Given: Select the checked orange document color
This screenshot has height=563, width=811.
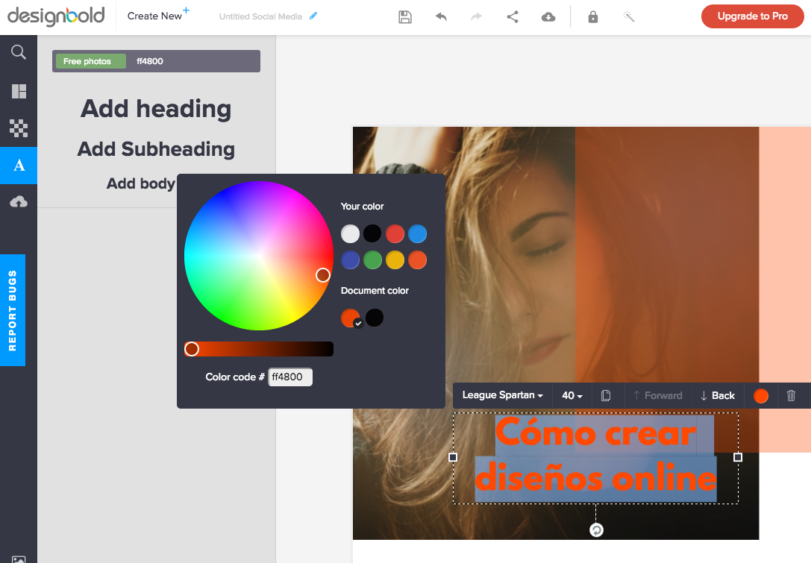Looking at the screenshot, I should point(350,318).
